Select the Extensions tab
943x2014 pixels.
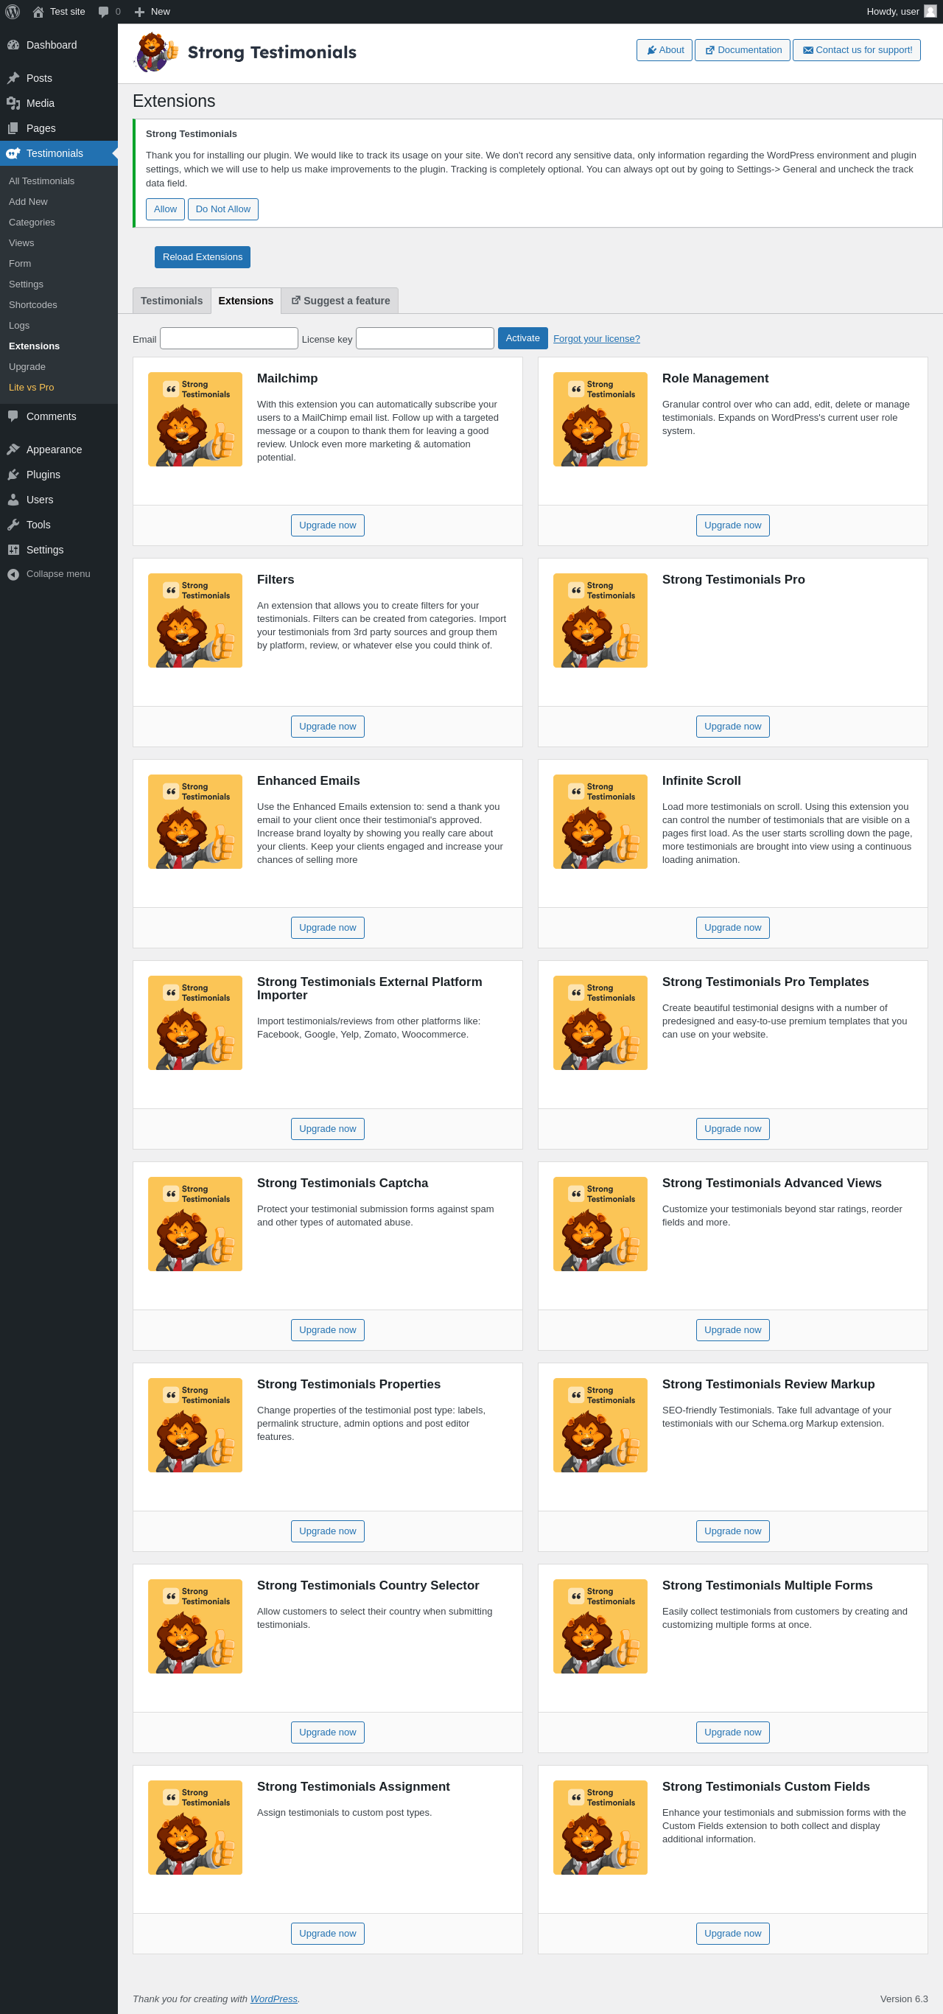click(245, 301)
